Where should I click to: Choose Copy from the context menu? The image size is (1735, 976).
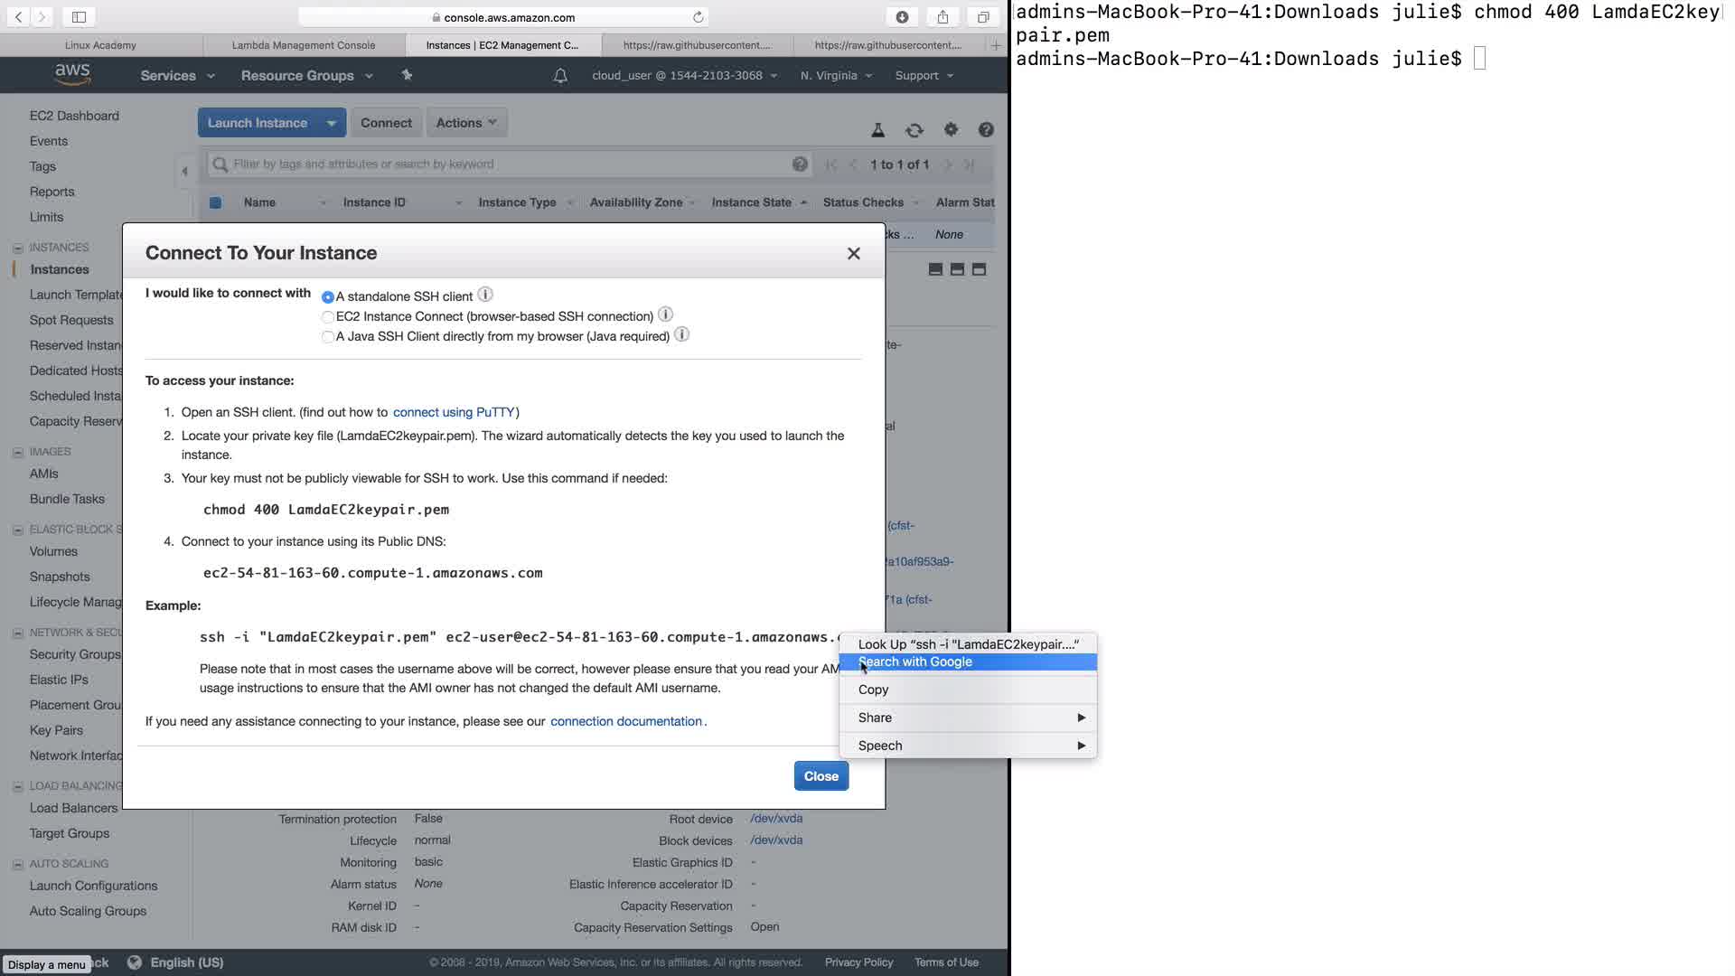873,690
